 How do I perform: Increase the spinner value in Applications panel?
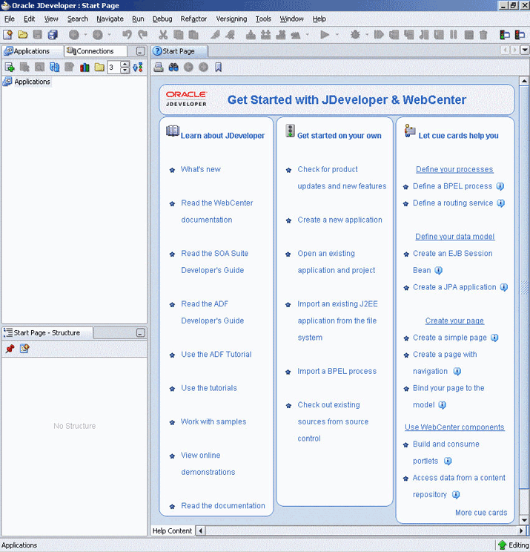(125, 64)
